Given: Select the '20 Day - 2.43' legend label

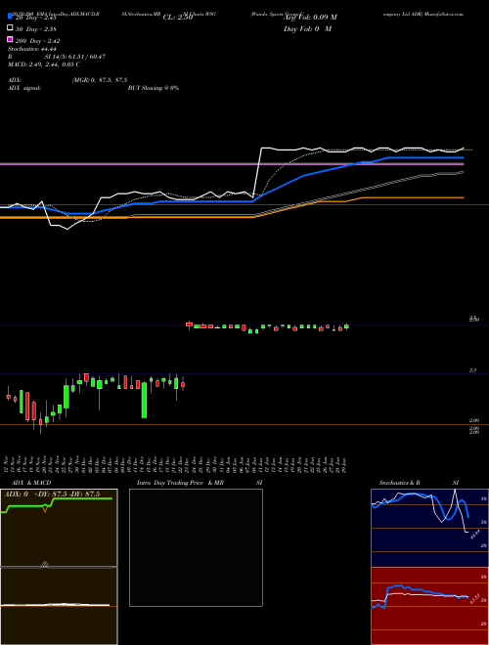Looking at the screenshot, I should point(35,18).
